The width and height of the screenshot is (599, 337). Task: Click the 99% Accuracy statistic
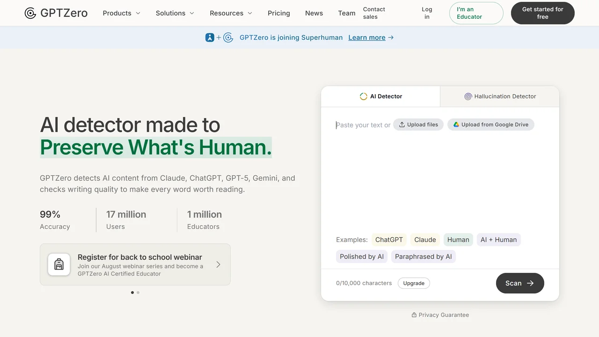point(55,220)
